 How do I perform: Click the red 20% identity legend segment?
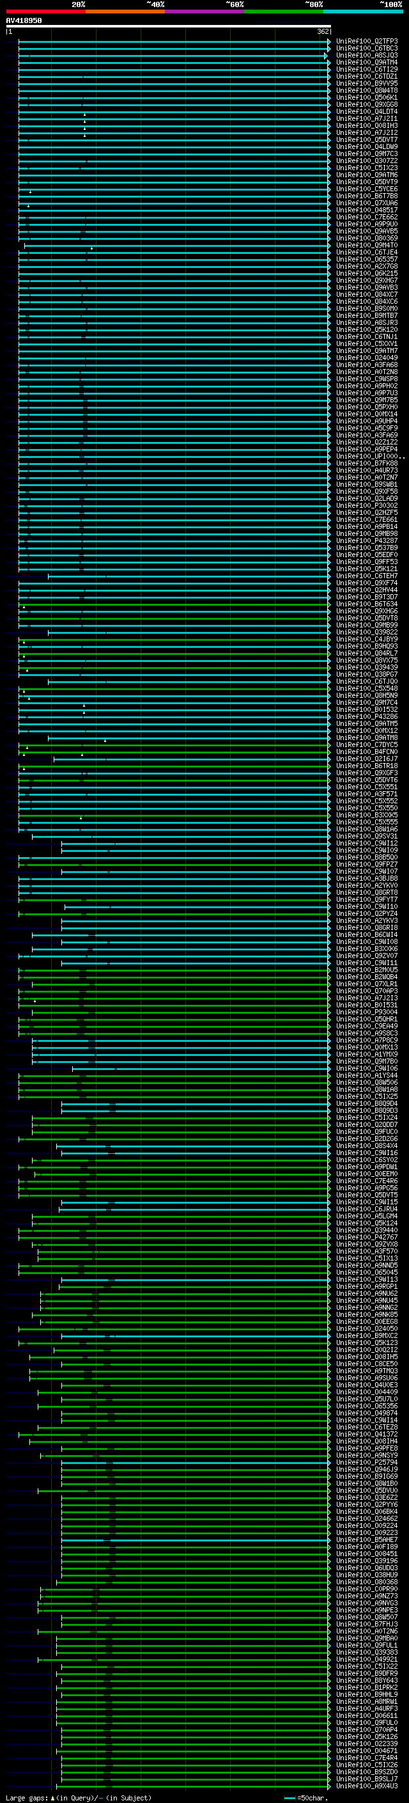pyautogui.click(x=45, y=12)
